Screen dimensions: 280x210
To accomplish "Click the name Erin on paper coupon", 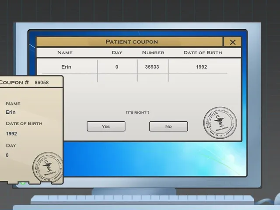I will (10, 112).
